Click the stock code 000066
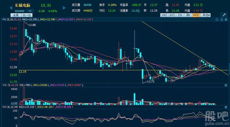This screenshot has height=127, width=230. pyautogui.click(x=20, y=11)
